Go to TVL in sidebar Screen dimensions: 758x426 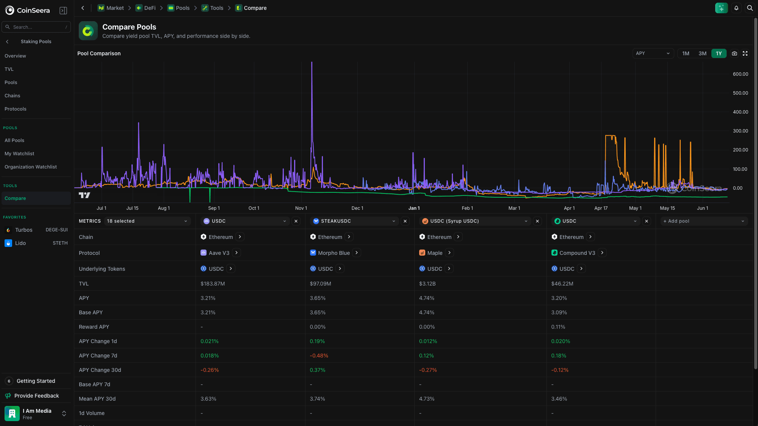click(36, 69)
